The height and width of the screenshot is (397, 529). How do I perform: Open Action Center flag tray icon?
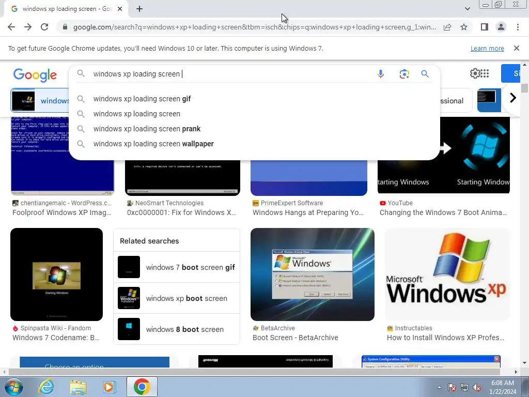(x=452, y=387)
